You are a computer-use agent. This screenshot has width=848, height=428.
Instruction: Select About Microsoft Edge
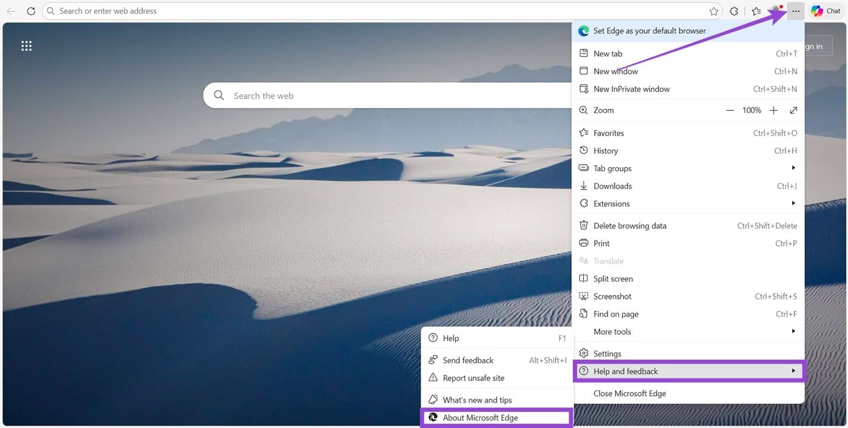480,418
